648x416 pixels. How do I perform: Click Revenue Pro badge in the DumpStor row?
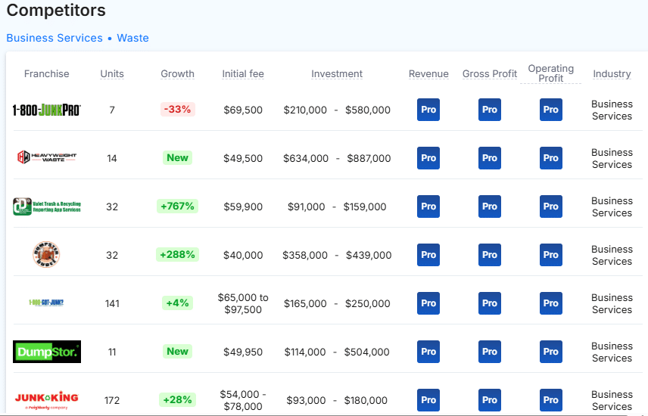(x=428, y=352)
